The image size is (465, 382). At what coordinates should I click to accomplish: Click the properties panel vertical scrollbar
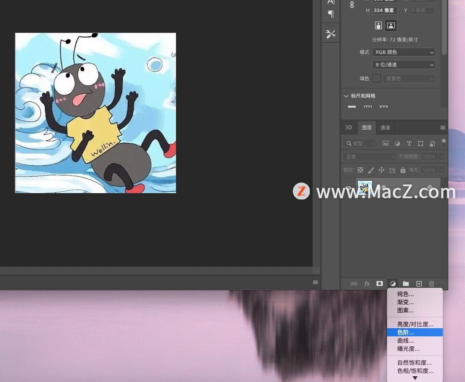click(x=444, y=27)
